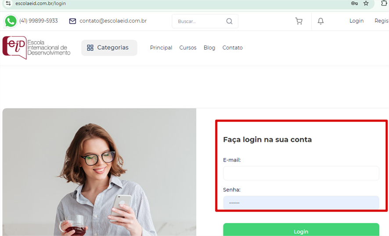Focus the E-mail input field
This screenshot has height=236, width=389.
[x=301, y=173]
